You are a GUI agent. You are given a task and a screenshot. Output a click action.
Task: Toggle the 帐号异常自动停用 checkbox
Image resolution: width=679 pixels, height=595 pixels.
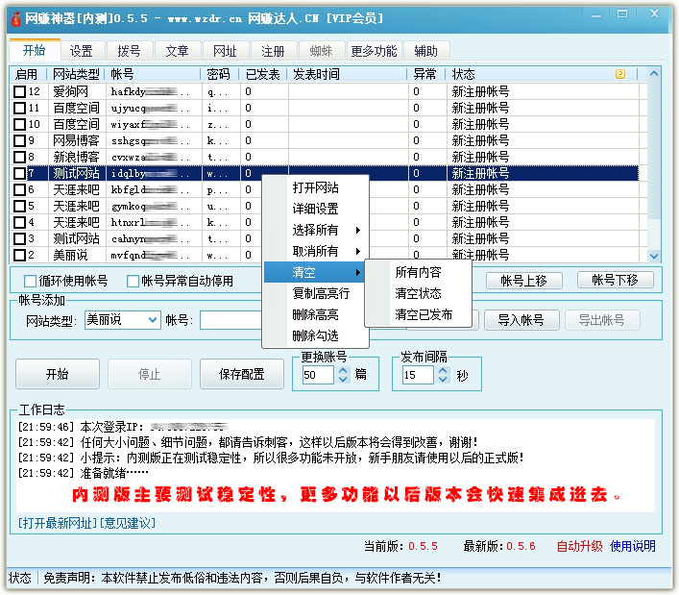tap(133, 282)
